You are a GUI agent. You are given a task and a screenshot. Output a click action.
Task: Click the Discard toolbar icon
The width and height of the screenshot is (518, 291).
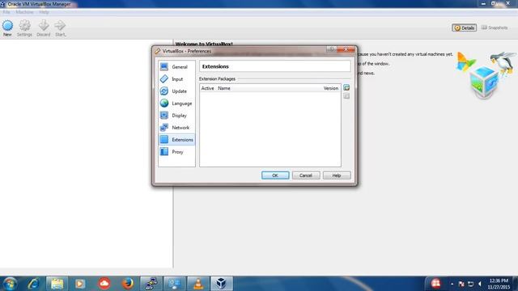click(x=44, y=28)
